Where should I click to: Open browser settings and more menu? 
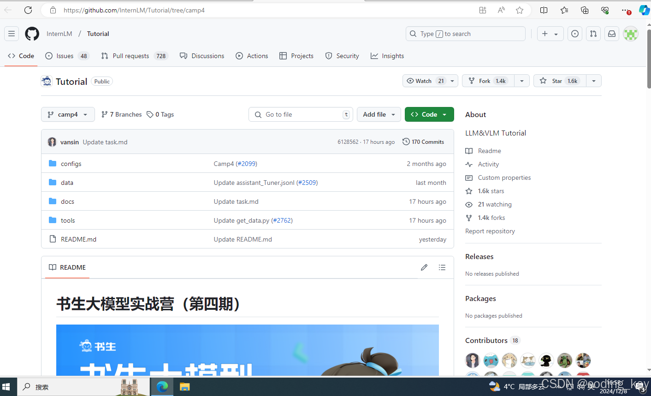pos(625,10)
